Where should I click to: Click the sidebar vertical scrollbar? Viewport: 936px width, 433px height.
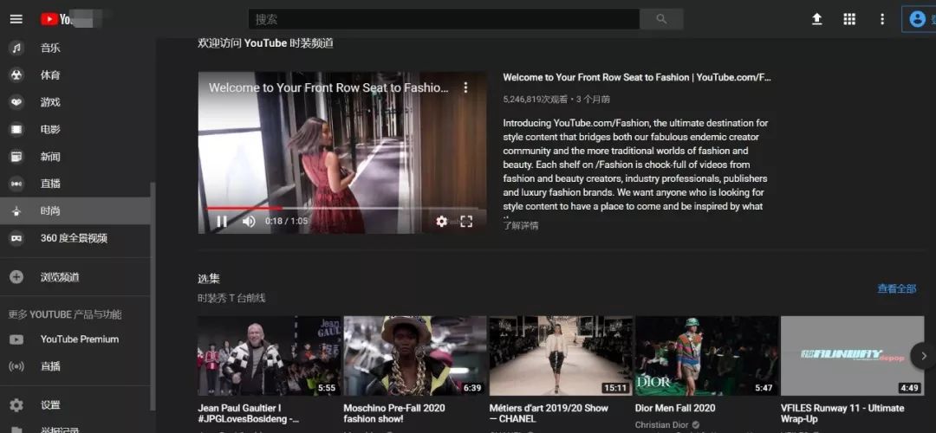(153, 296)
